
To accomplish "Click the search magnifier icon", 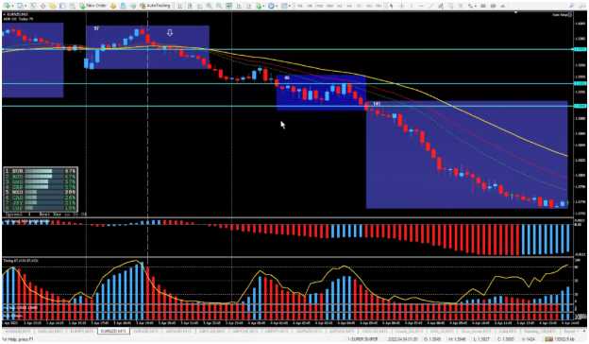I will (571, 6).
